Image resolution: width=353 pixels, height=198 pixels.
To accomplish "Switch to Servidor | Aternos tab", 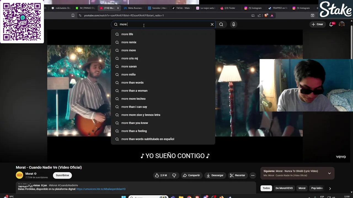I will coord(157,8).
